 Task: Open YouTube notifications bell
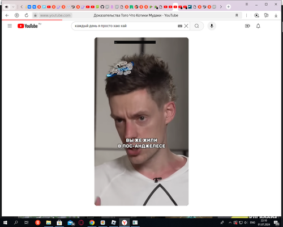coord(258,26)
